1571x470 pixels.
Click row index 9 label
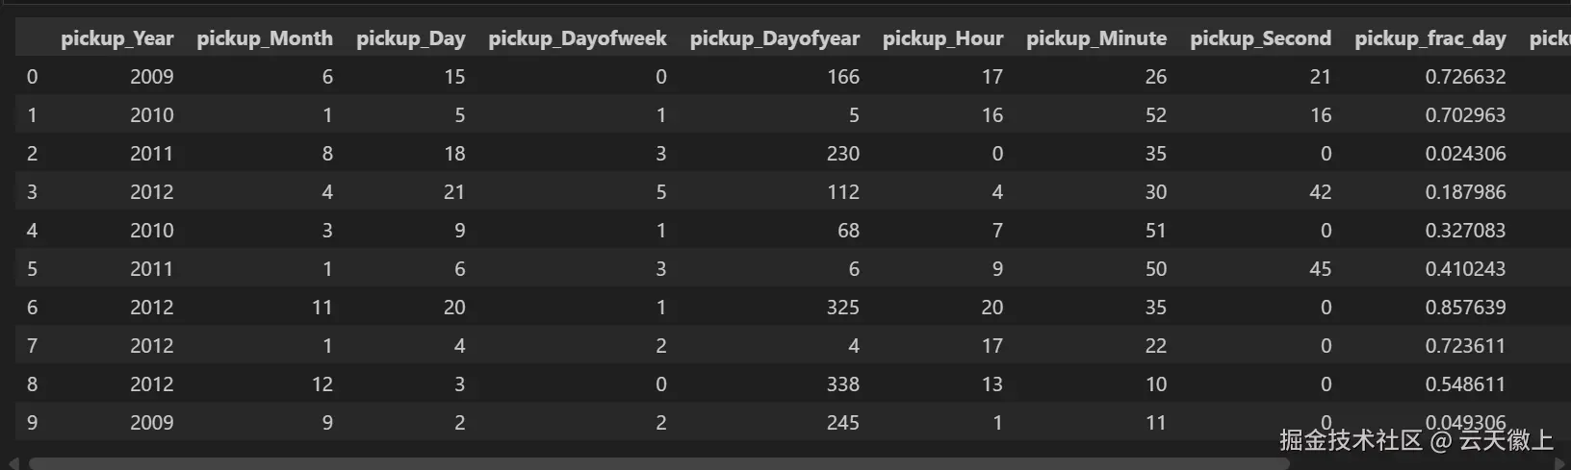(33, 423)
